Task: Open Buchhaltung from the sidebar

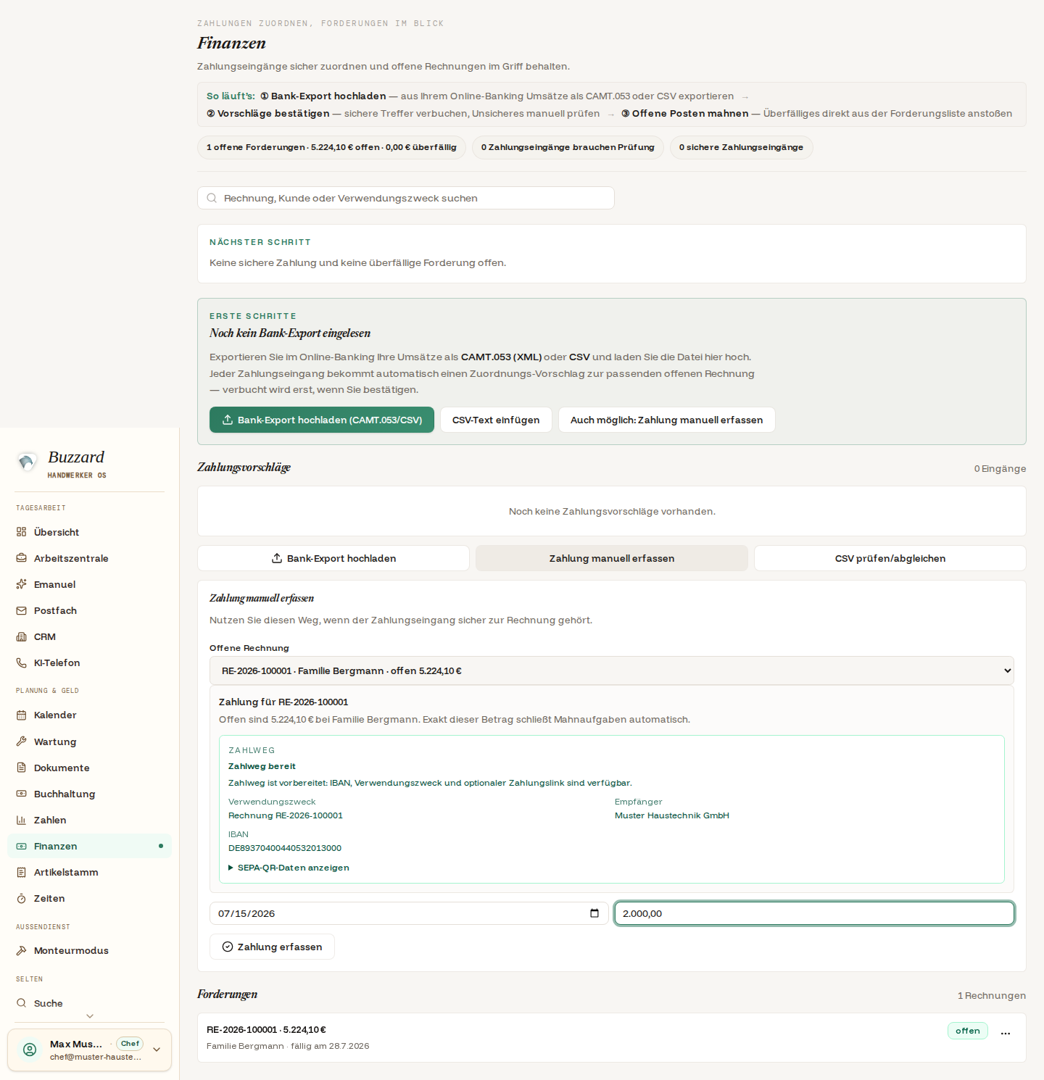Action: [x=90, y=794]
